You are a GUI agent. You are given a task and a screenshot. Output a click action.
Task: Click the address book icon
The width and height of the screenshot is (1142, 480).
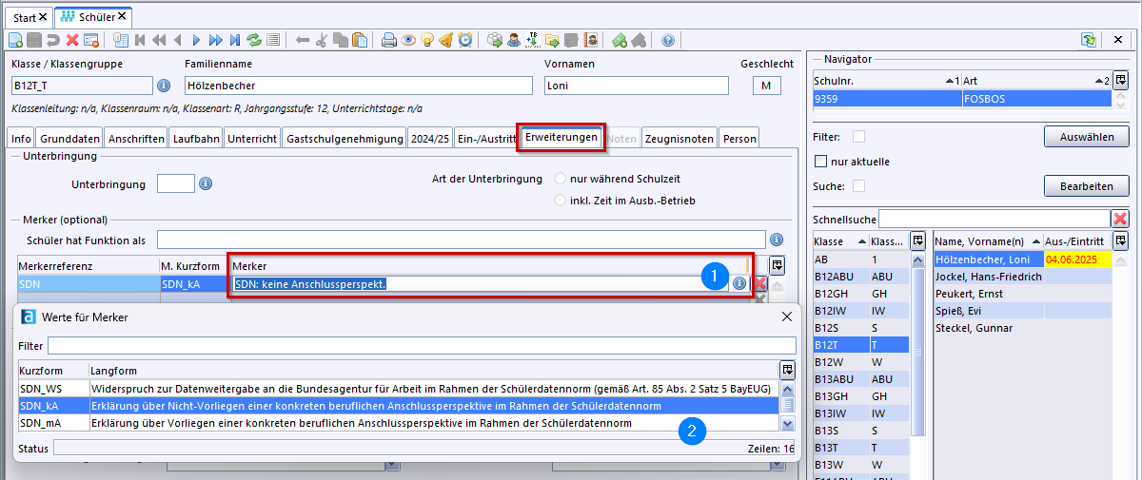(x=590, y=40)
